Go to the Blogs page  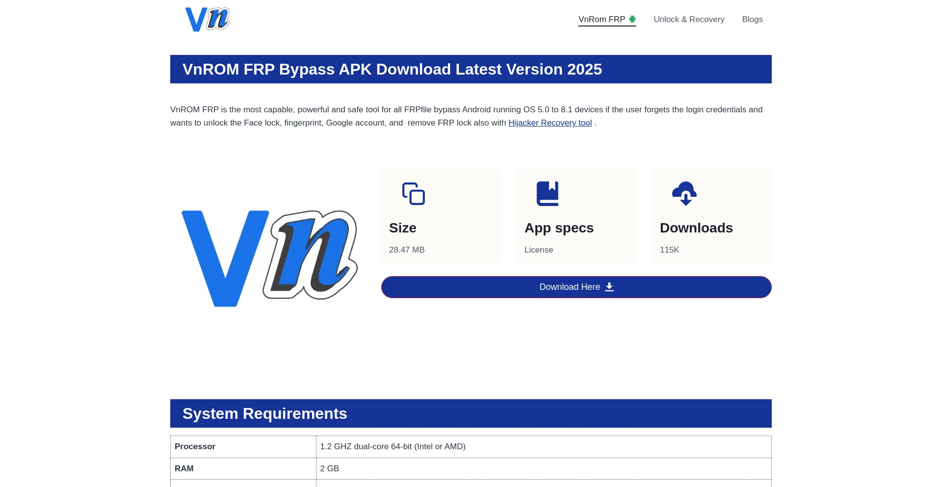[752, 19]
